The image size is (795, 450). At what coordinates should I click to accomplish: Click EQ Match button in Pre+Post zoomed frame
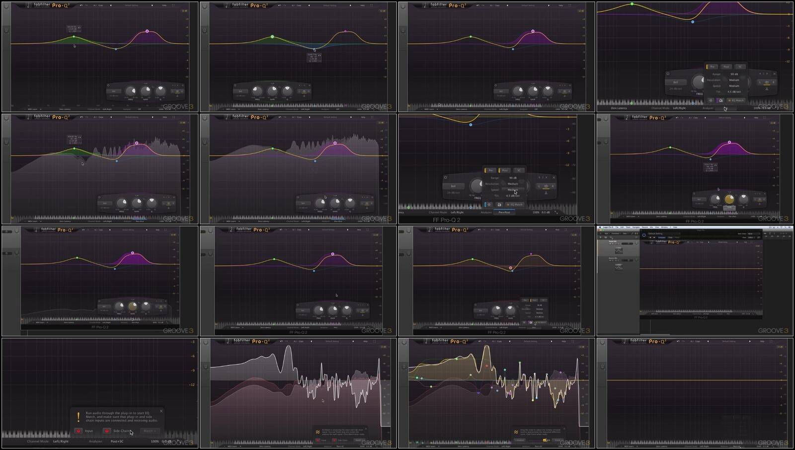click(515, 205)
